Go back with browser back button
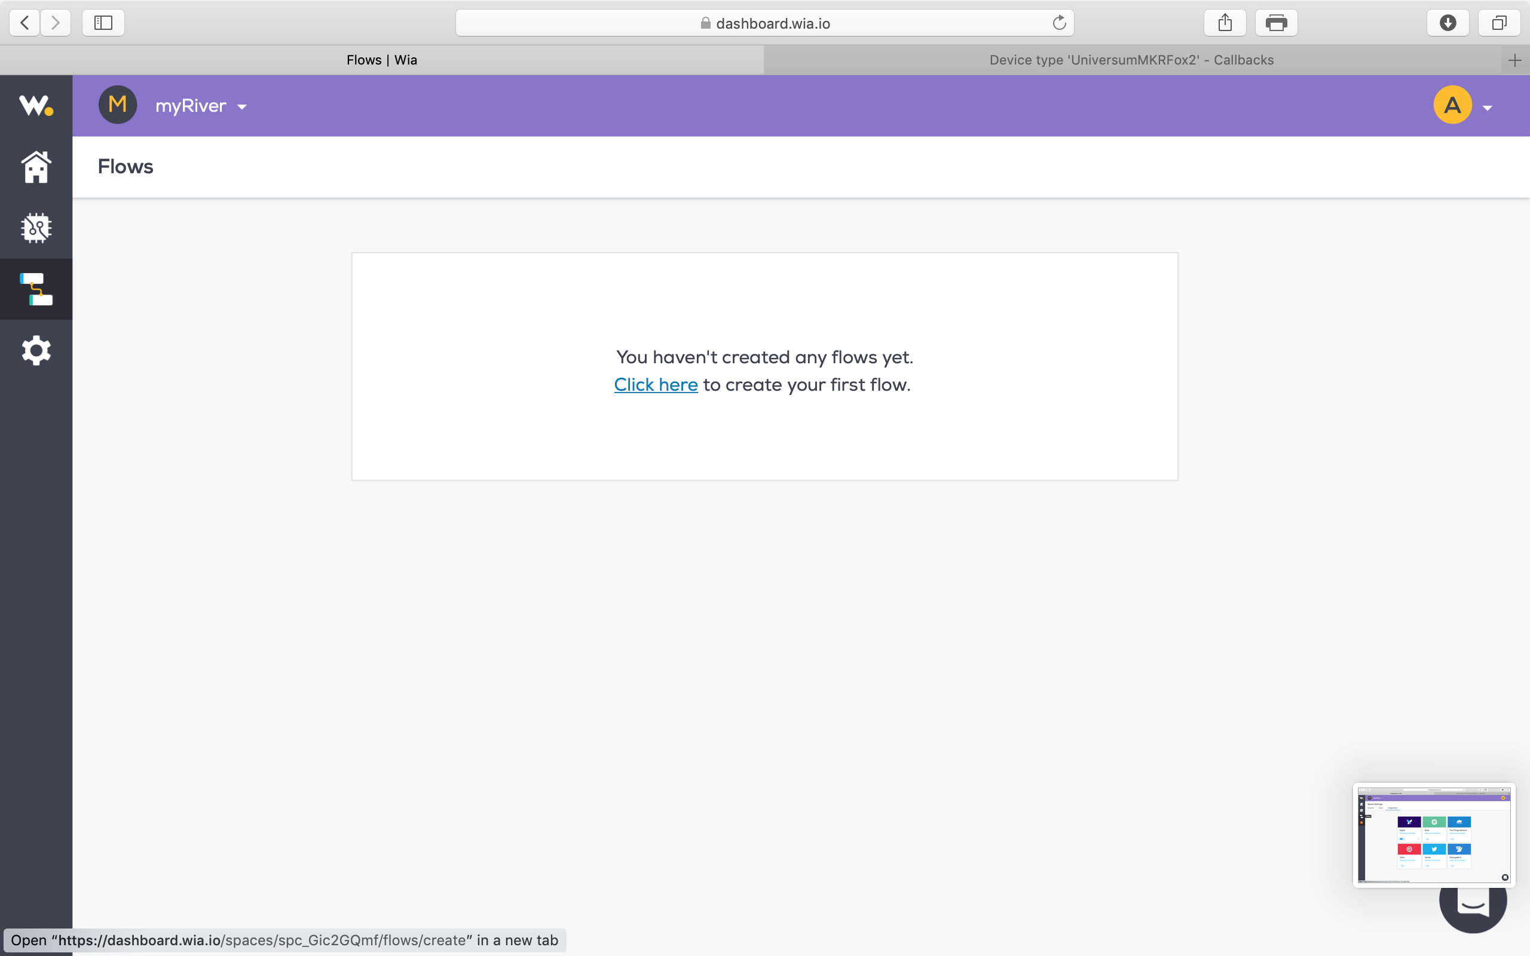The image size is (1530, 956). coord(25,23)
